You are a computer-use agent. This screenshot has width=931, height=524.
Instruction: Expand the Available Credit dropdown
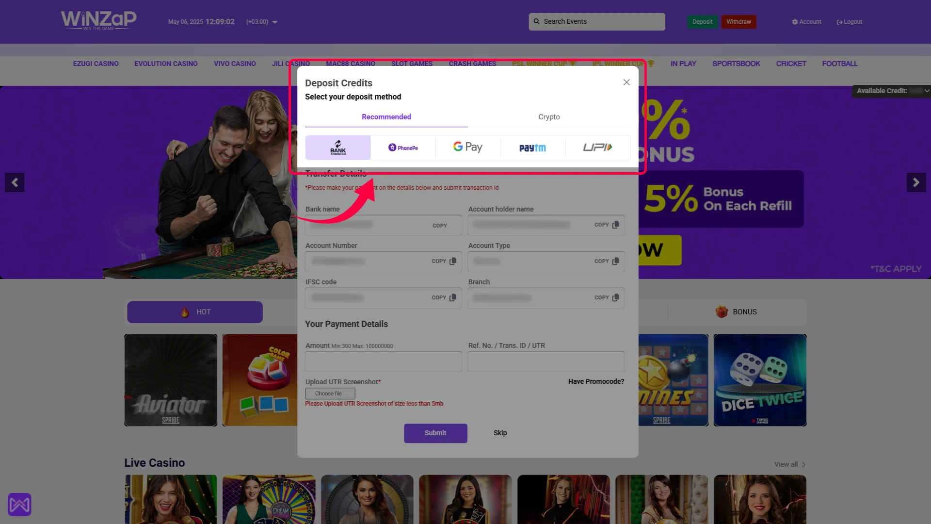(925, 91)
